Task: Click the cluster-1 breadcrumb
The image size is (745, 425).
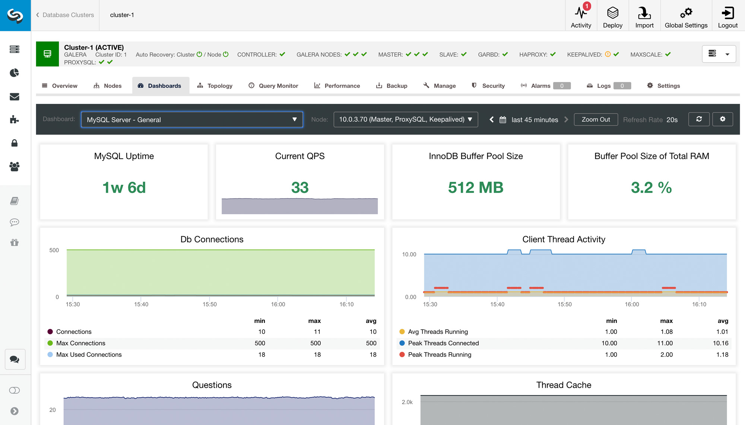Action: [x=122, y=15]
